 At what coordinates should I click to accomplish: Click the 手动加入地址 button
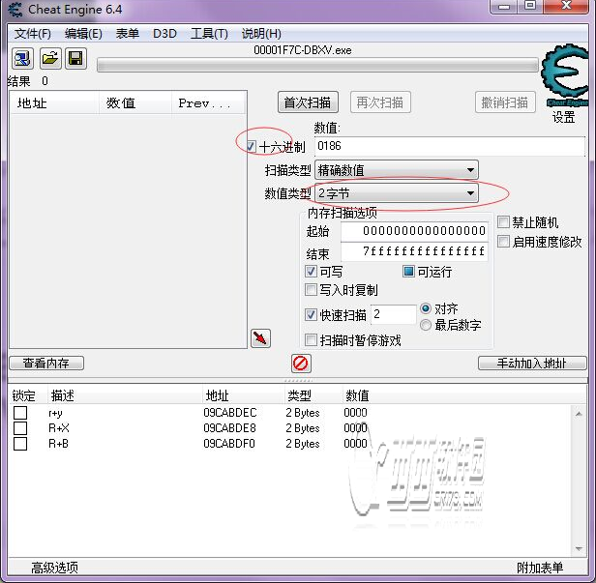532,364
